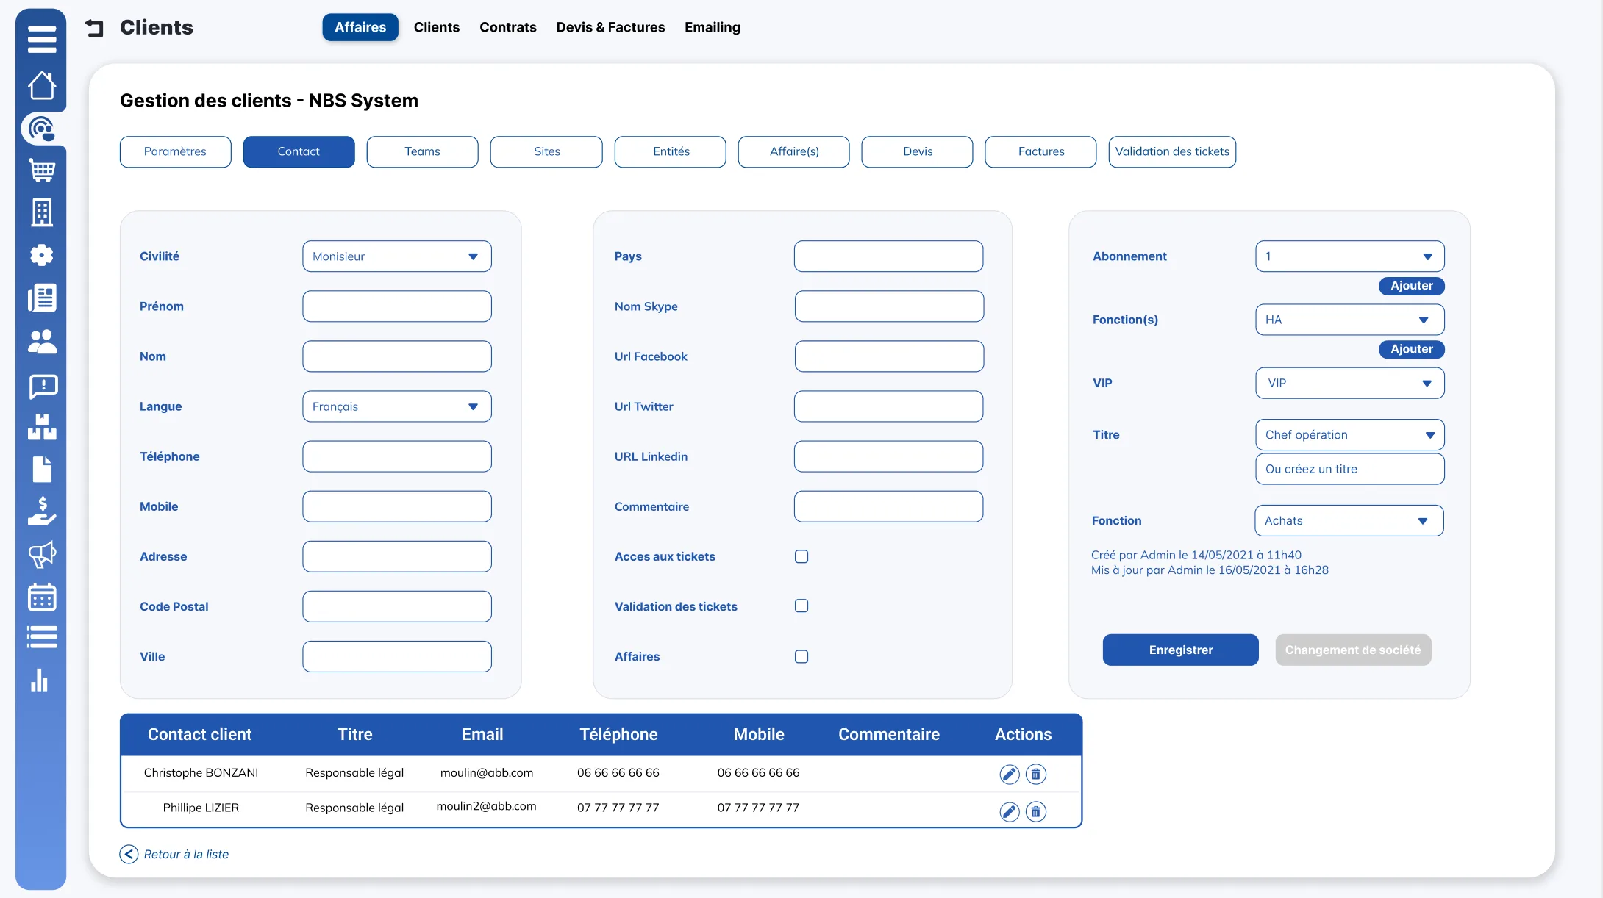Open the Abonnement dropdown
This screenshot has height=898, width=1603.
pyautogui.click(x=1350, y=256)
